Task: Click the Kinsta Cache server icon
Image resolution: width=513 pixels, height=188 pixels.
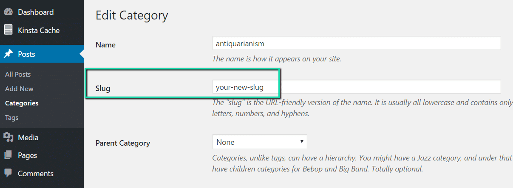Action: 8,30
